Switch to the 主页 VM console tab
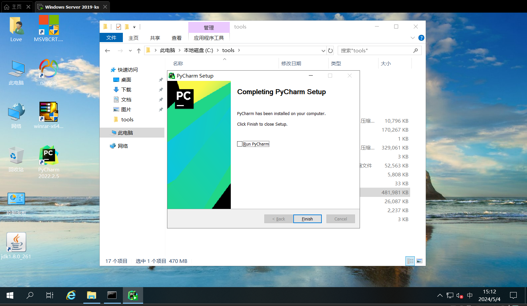Image resolution: width=527 pixels, height=306 pixels. pyautogui.click(x=17, y=7)
